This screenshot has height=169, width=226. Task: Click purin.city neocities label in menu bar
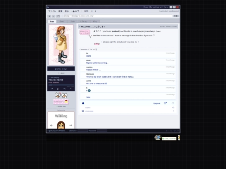click(x=169, y=11)
